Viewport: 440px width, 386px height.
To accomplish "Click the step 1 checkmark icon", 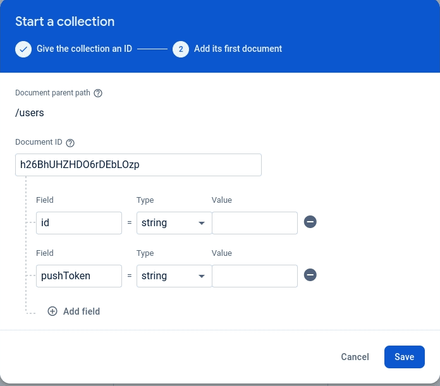I will tap(23, 49).
